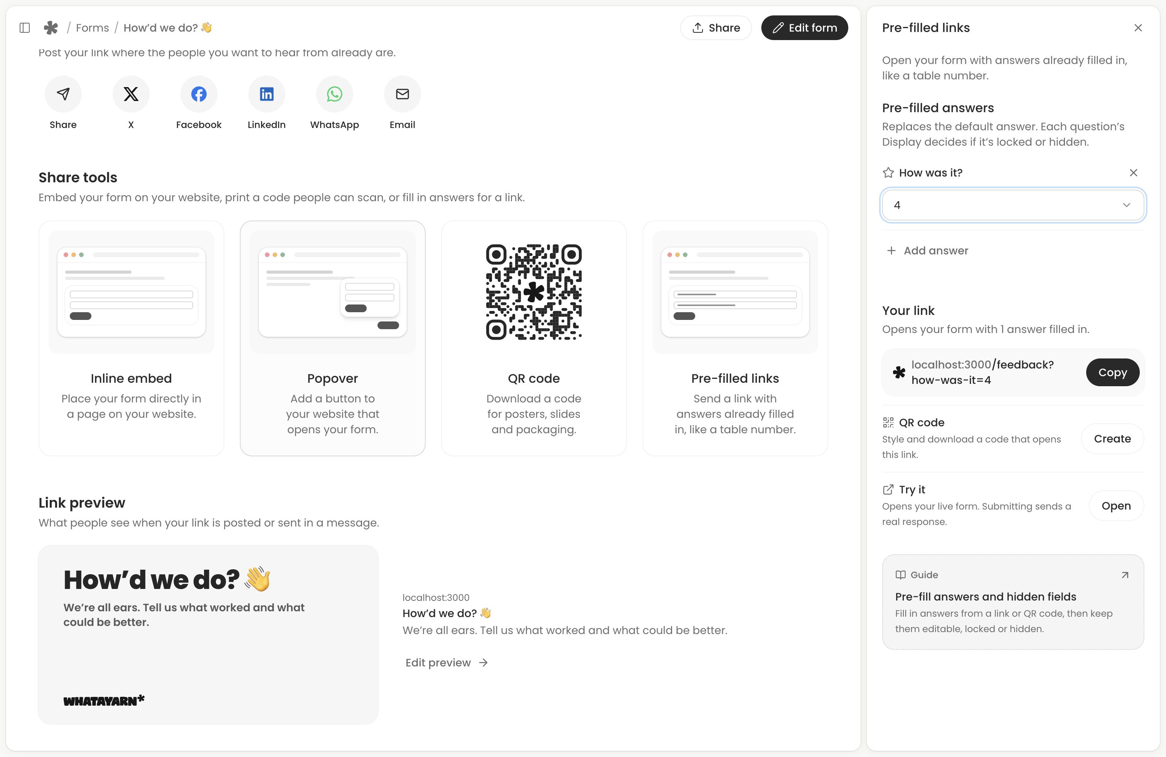
Task: Remove the How was it? answer
Action: coord(1133,173)
